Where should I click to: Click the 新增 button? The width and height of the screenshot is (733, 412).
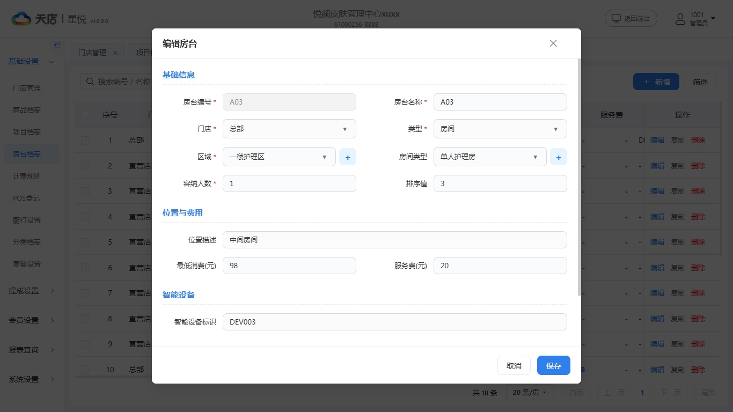(x=656, y=82)
